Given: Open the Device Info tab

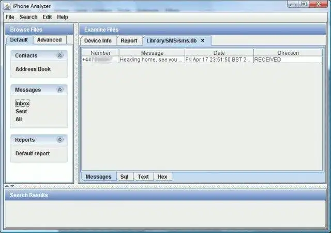Looking at the screenshot, I should 98,40.
